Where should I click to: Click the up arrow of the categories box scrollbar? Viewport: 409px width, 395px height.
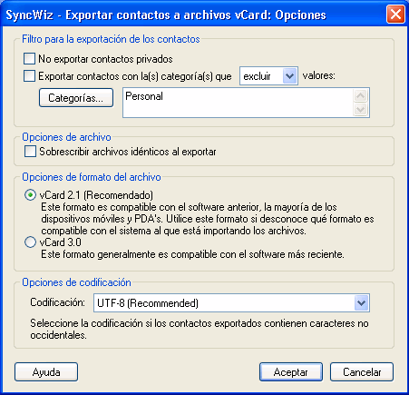click(360, 96)
